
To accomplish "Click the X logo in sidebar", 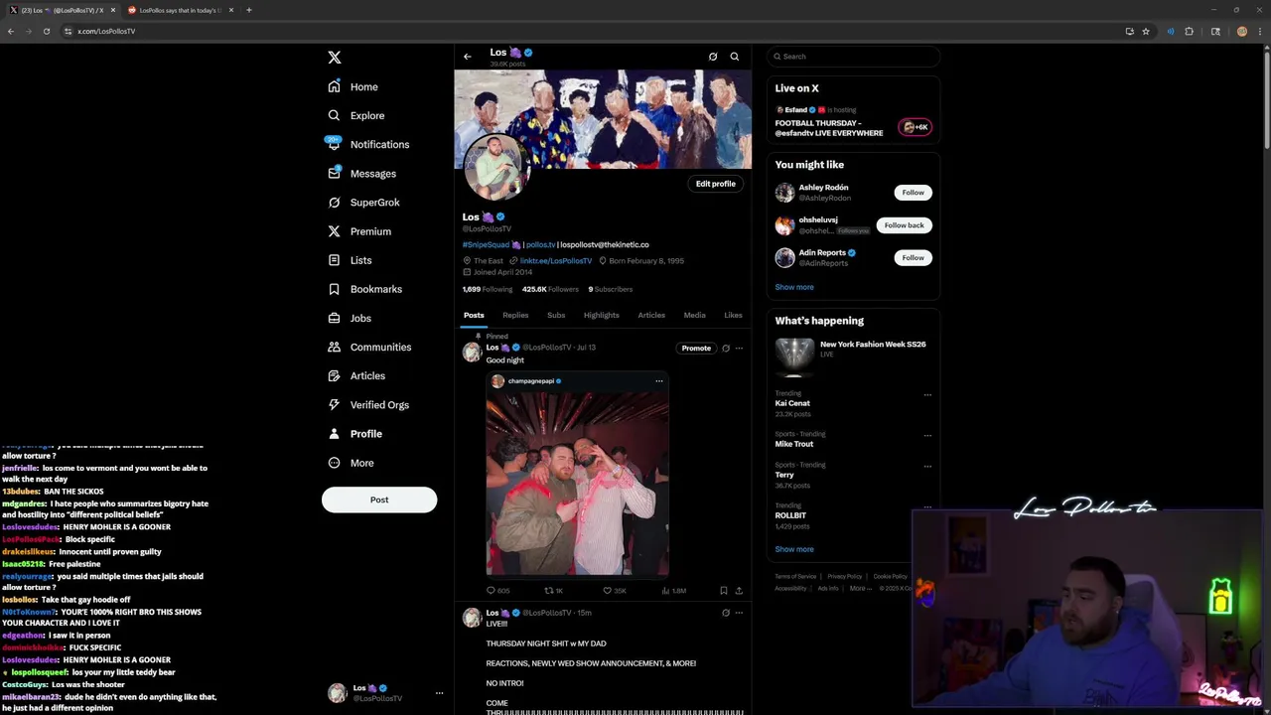I will (x=335, y=58).
